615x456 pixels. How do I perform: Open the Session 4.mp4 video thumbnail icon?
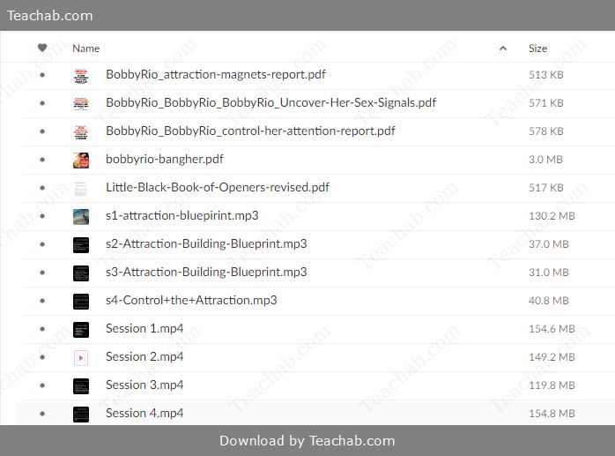81,415
